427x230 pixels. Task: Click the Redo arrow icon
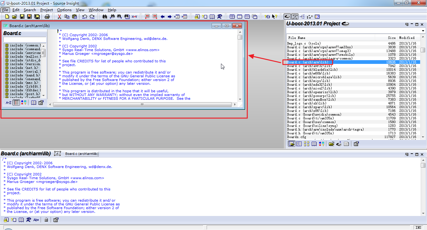point(92,17)
